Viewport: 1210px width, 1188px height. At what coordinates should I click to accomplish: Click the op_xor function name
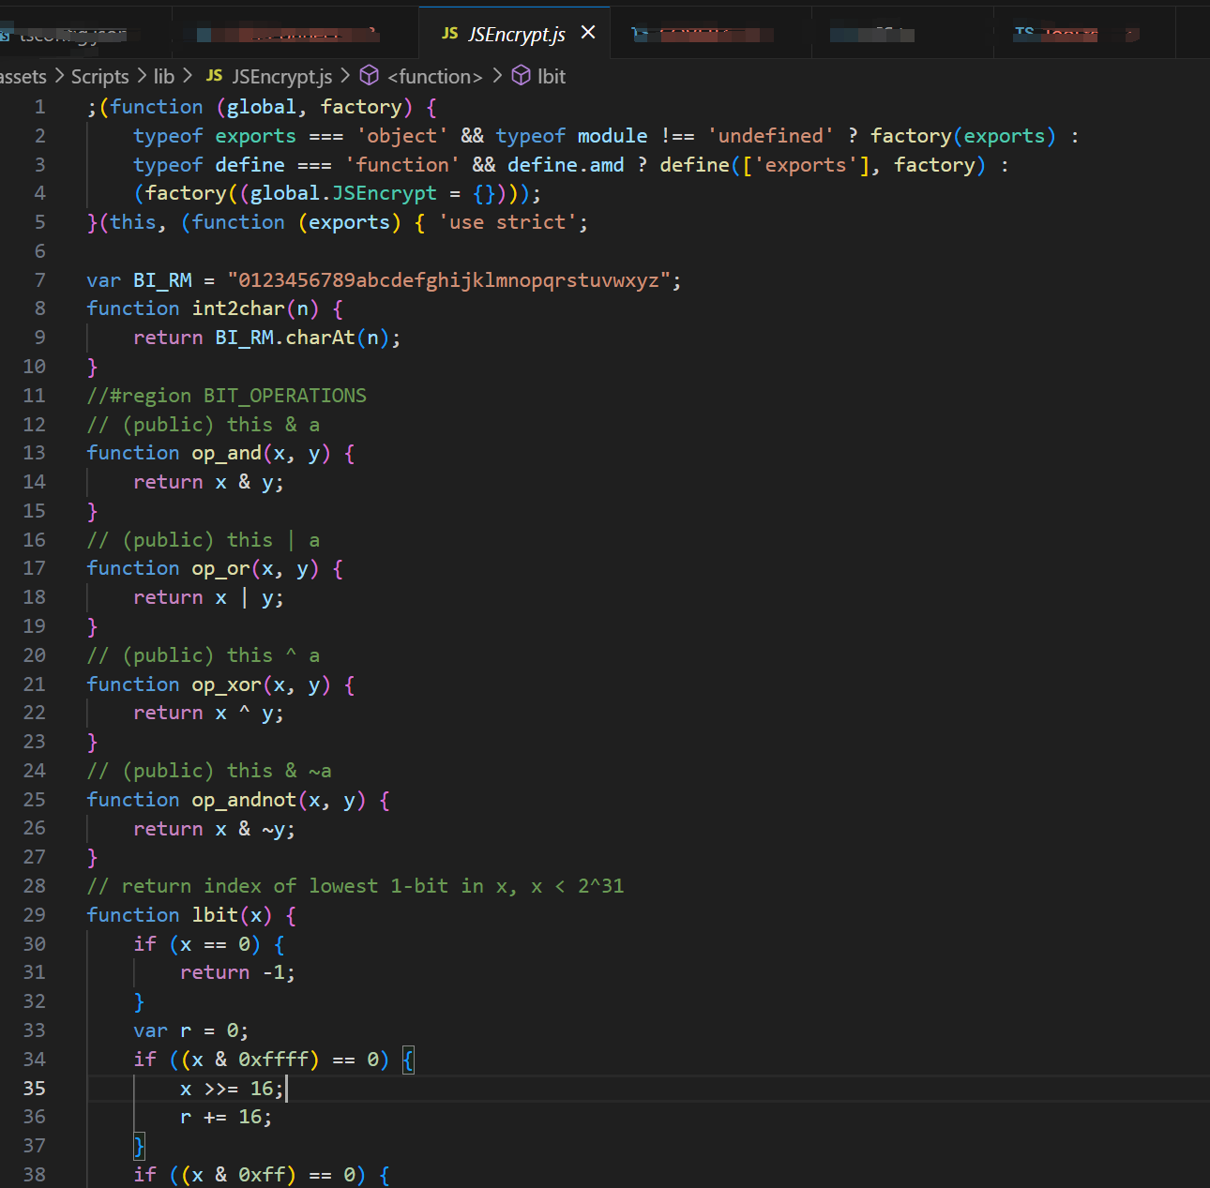coord(227,684)
